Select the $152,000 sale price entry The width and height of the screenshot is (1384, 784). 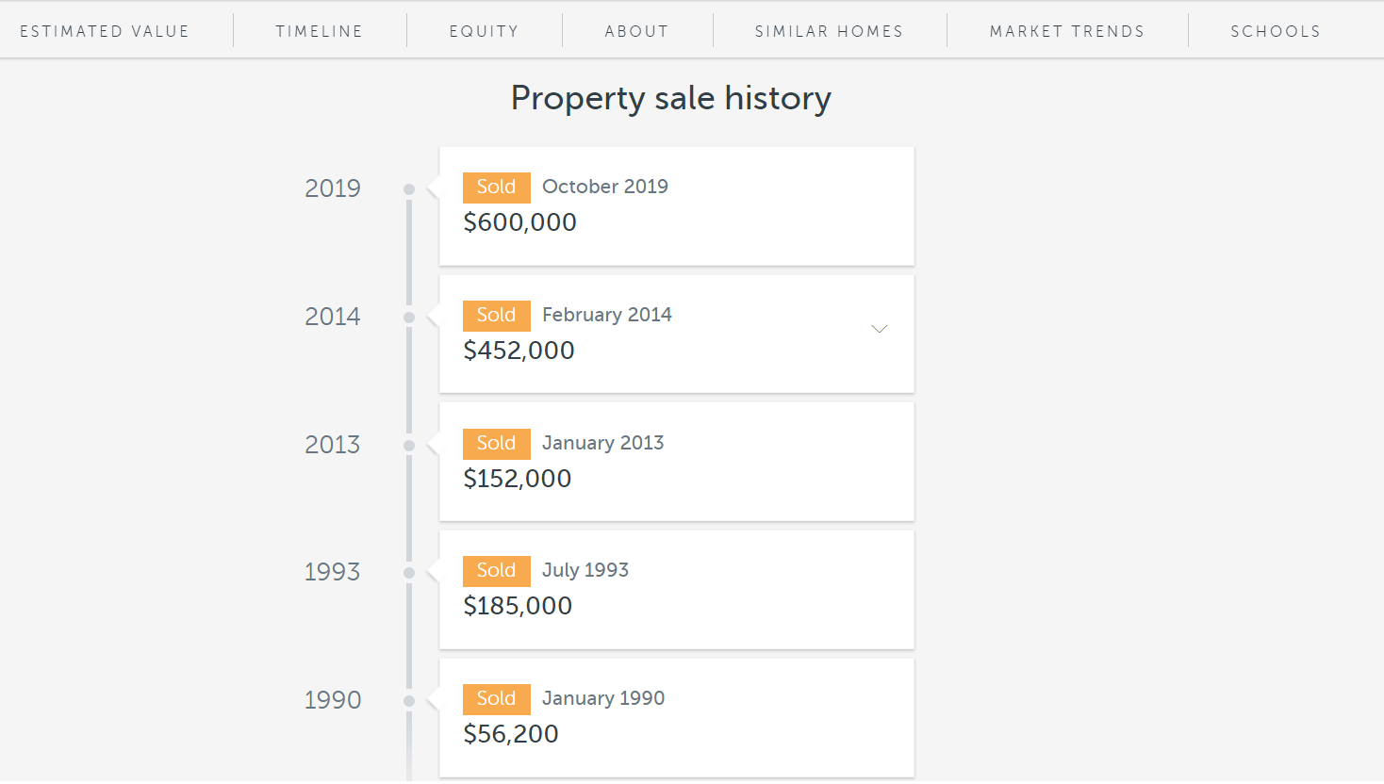coord(518,479)
